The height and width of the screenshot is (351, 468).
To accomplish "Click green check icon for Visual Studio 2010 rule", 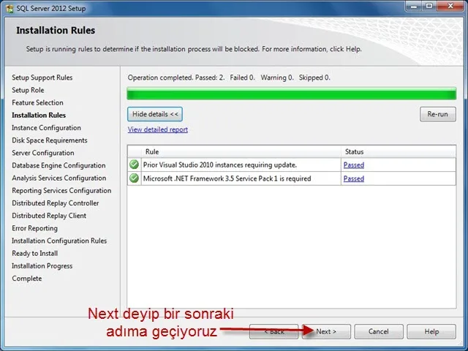I will pos(134,165).
